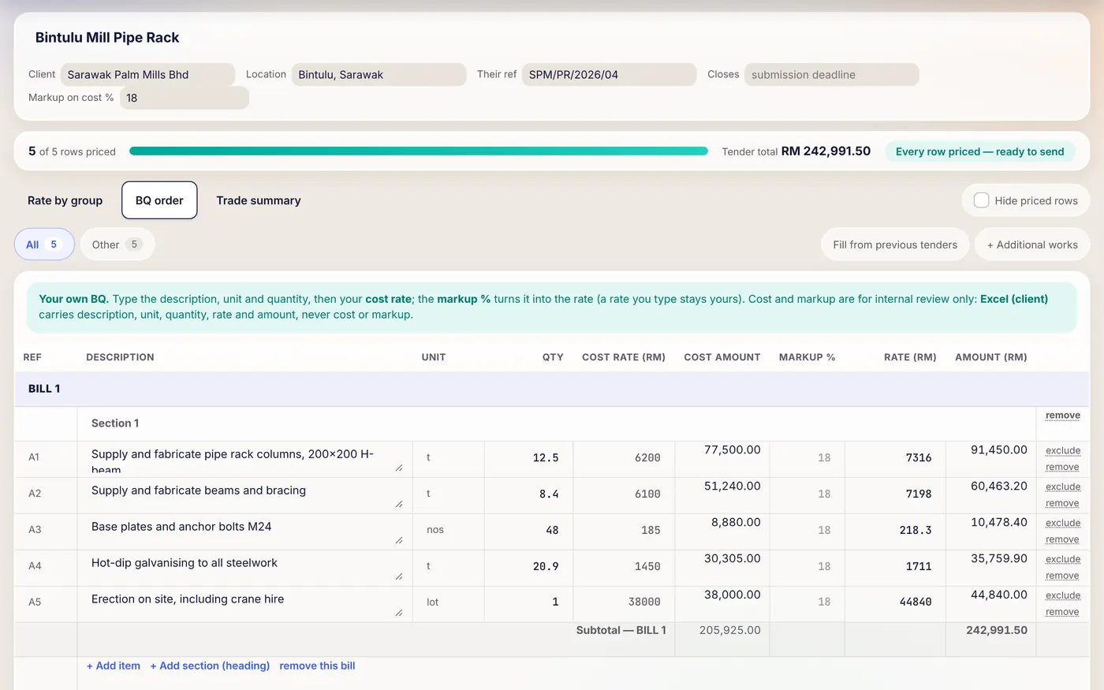Tick the Hide priced rows checkbox

[981, 200]
